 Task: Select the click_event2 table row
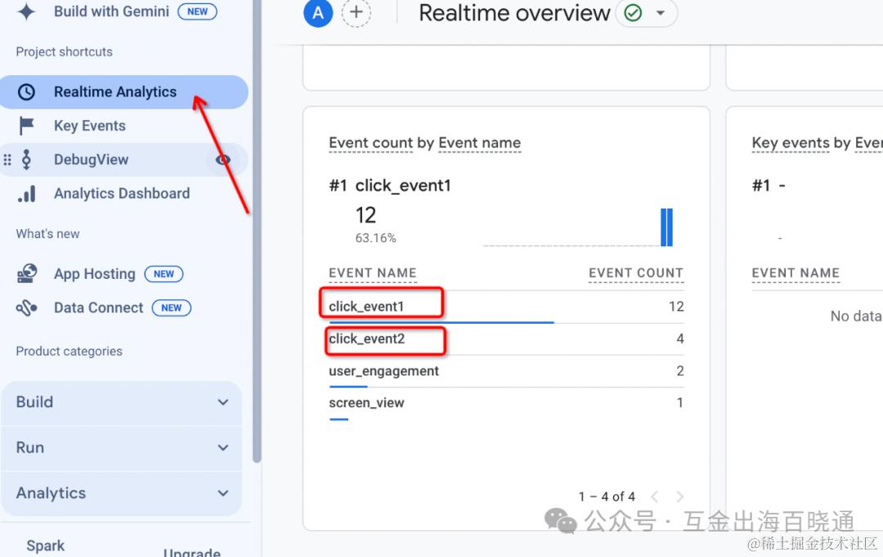[506, 339]
